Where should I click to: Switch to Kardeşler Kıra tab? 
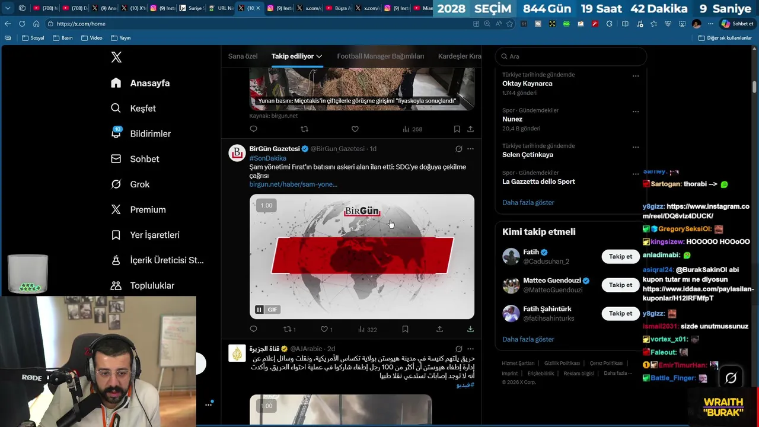(x=460, y=56)
